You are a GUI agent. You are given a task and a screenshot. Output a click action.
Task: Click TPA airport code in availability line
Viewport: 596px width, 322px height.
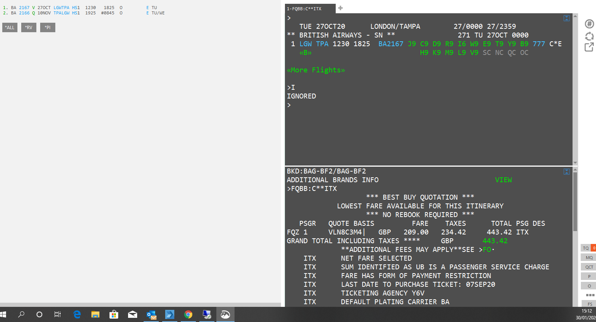pos(322,44)
